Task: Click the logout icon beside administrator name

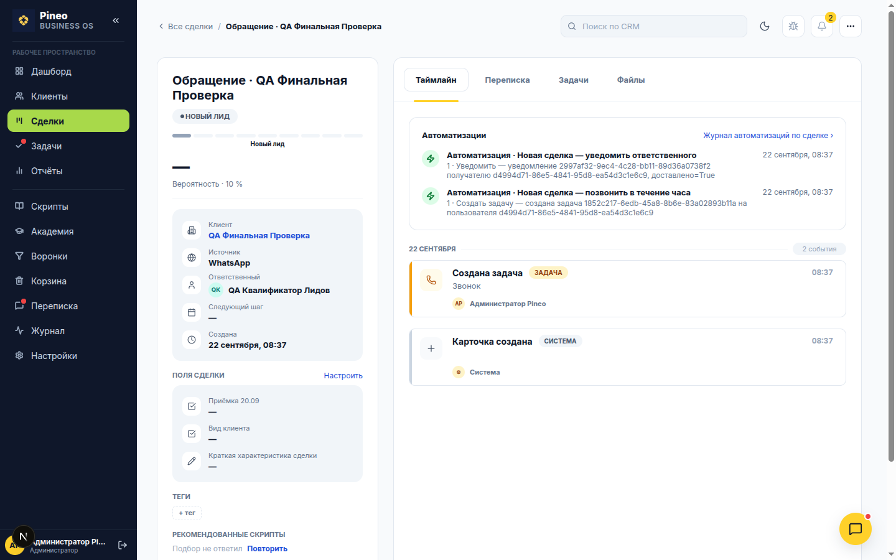Action: pos(123,545)
